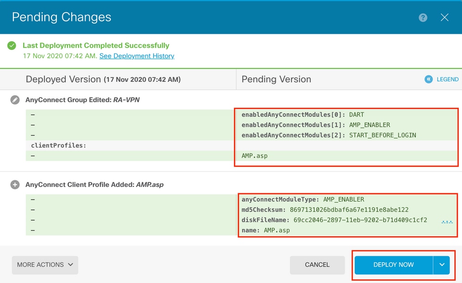Close the Pending Changes dialog
The height and width of the screenshot is (283, 462).
click(444, 18)
